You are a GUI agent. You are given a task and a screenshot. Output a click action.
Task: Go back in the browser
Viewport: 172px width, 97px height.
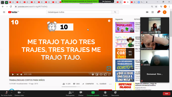tap(3, 6)
